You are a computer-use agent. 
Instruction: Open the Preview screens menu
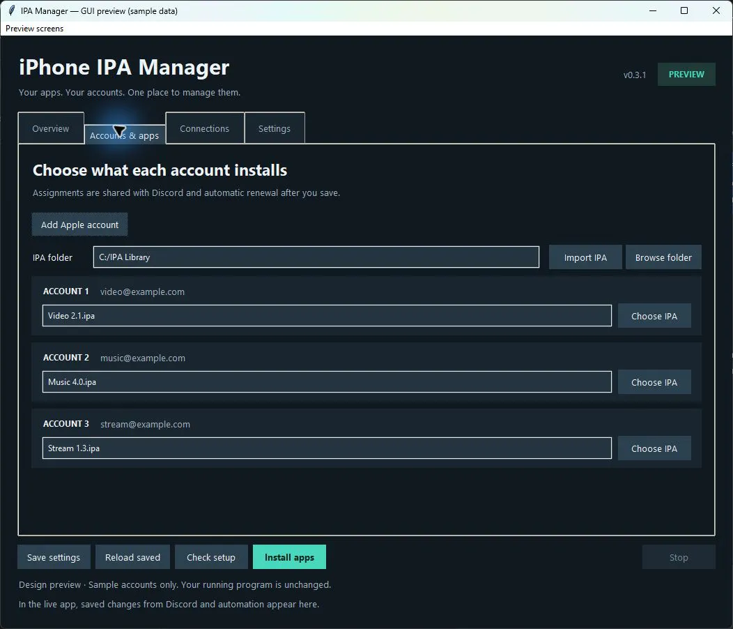(34, 29)
